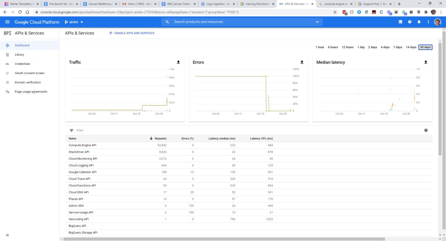Activate Cloud Shell icon in header

coord(400,22)
